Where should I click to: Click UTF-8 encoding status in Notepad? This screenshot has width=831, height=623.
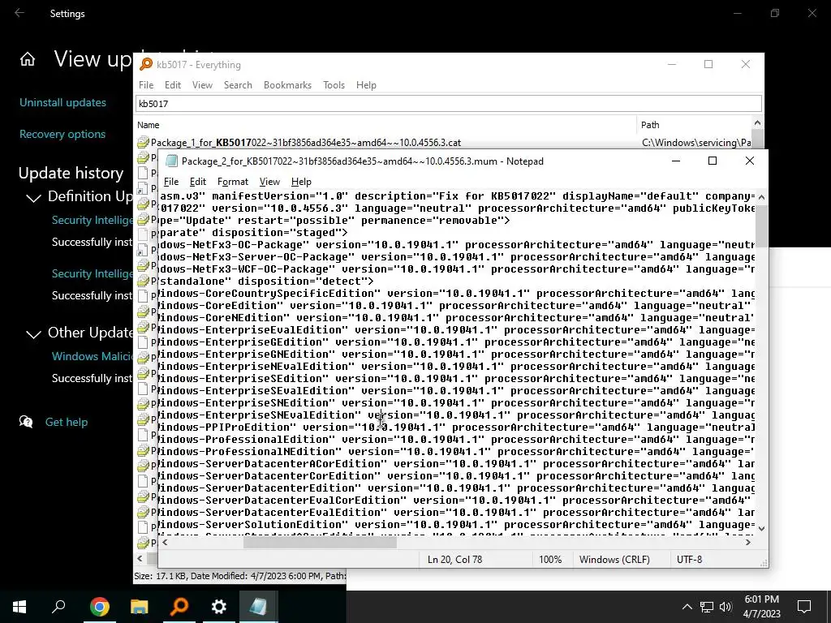pyautogui.click(x=689, y=560)
